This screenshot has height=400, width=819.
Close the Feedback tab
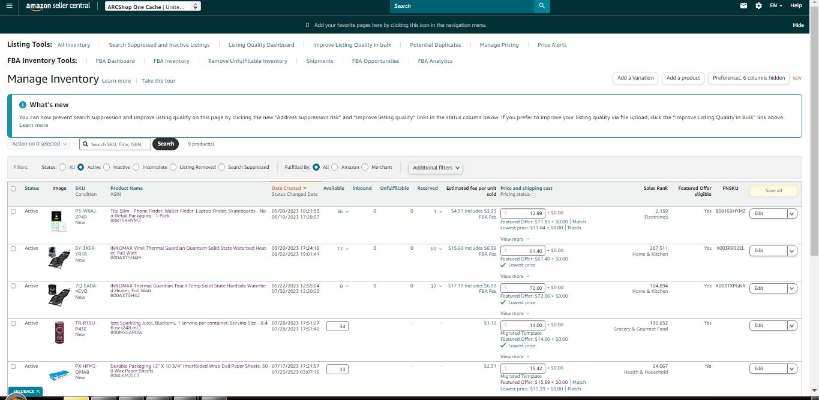38,391
